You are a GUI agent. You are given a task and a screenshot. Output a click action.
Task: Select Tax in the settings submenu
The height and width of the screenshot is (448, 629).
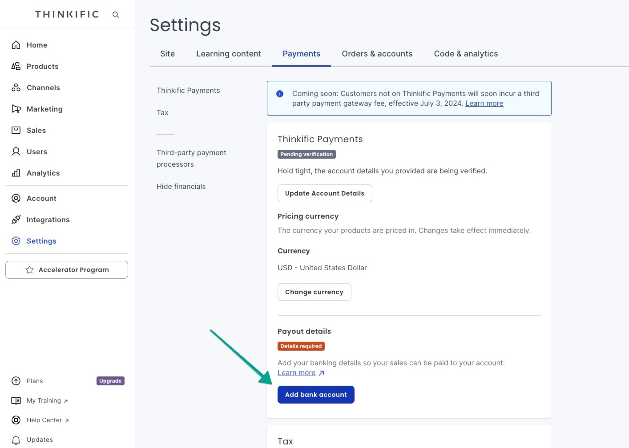click(162, 112)
